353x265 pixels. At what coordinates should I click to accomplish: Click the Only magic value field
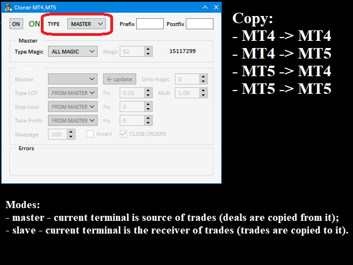(187, 79)
